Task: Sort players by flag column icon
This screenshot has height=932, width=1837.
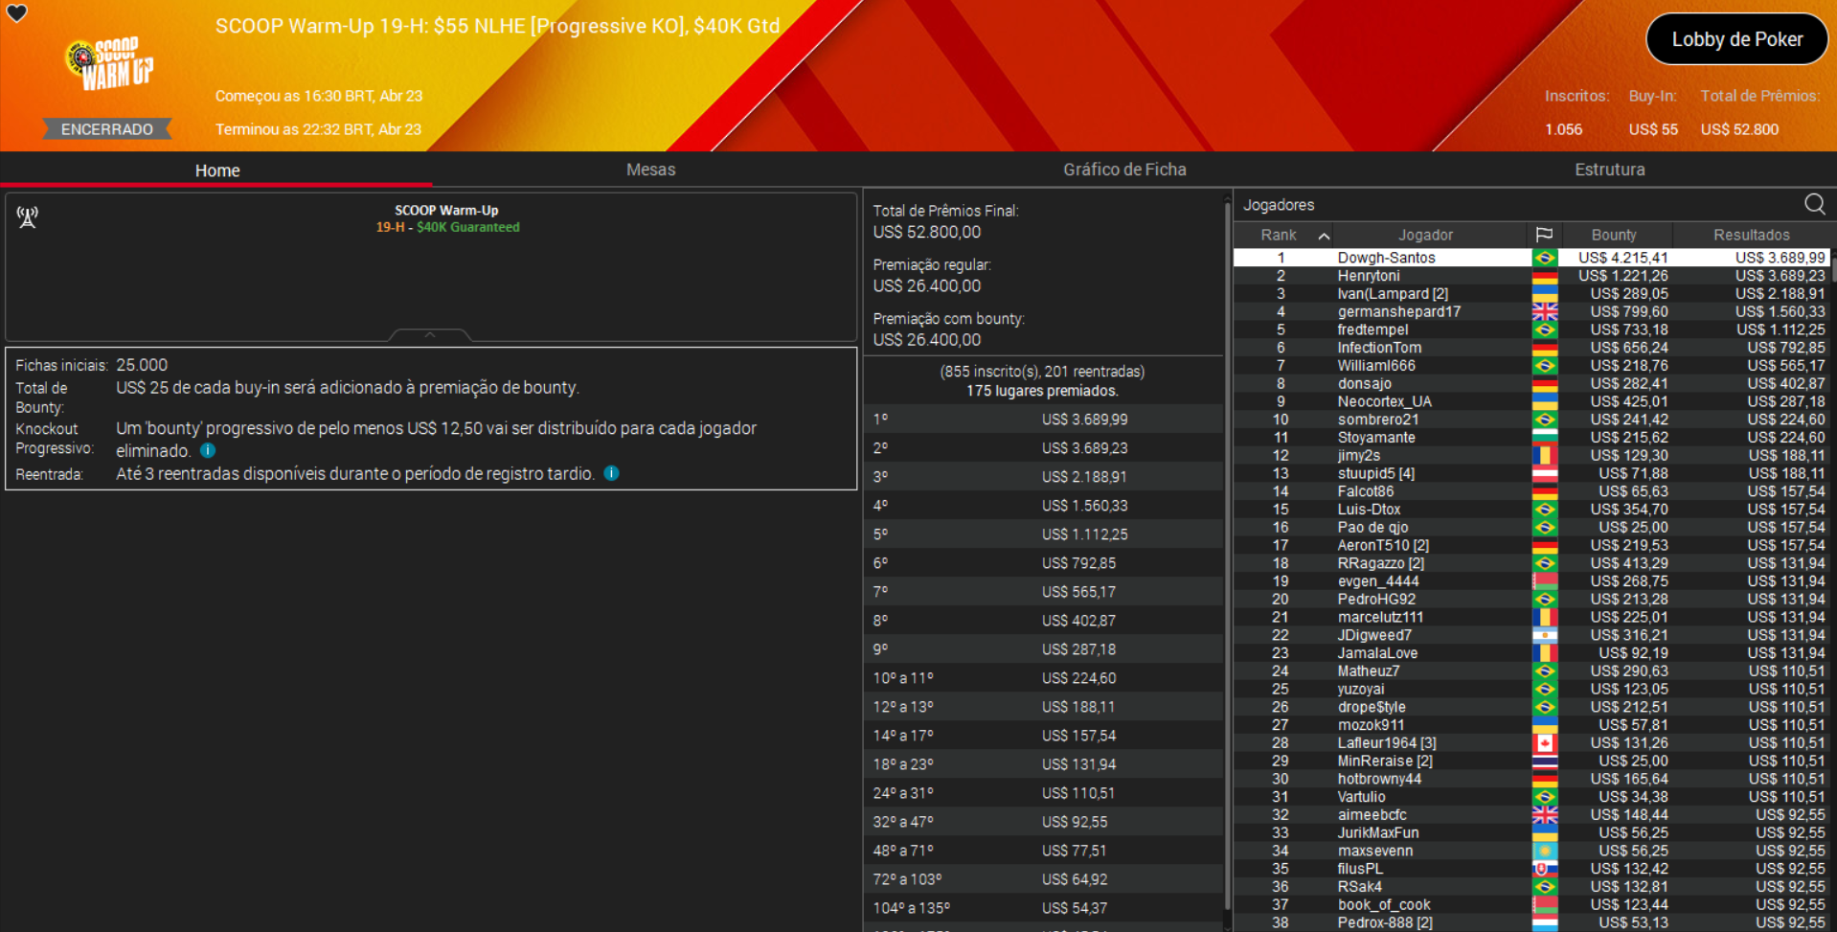Action: pos(1544,235)
